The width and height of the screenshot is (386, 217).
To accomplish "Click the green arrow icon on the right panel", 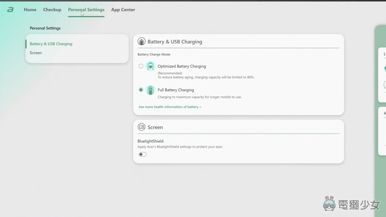I will pyautogui.click(x=385, y=69).
